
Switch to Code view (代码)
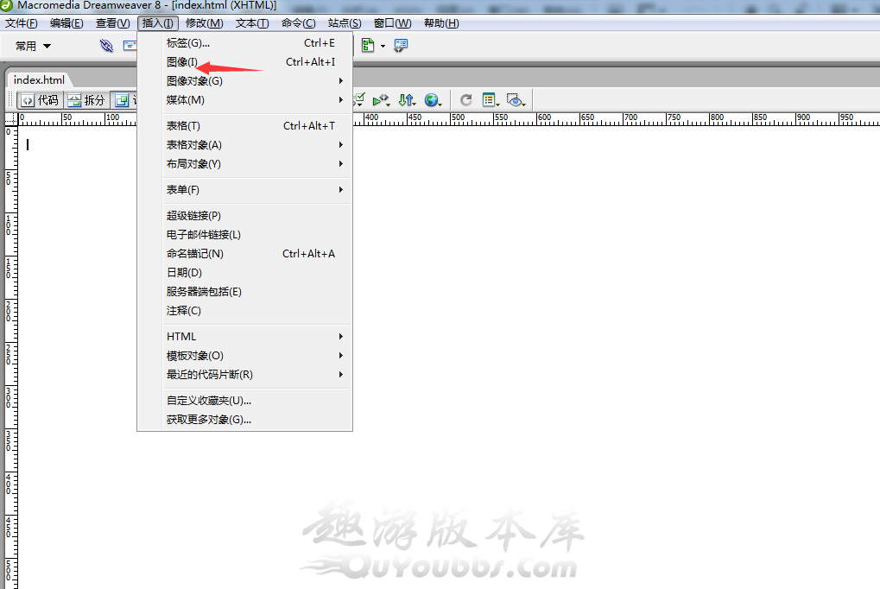[x=39, y=100]
